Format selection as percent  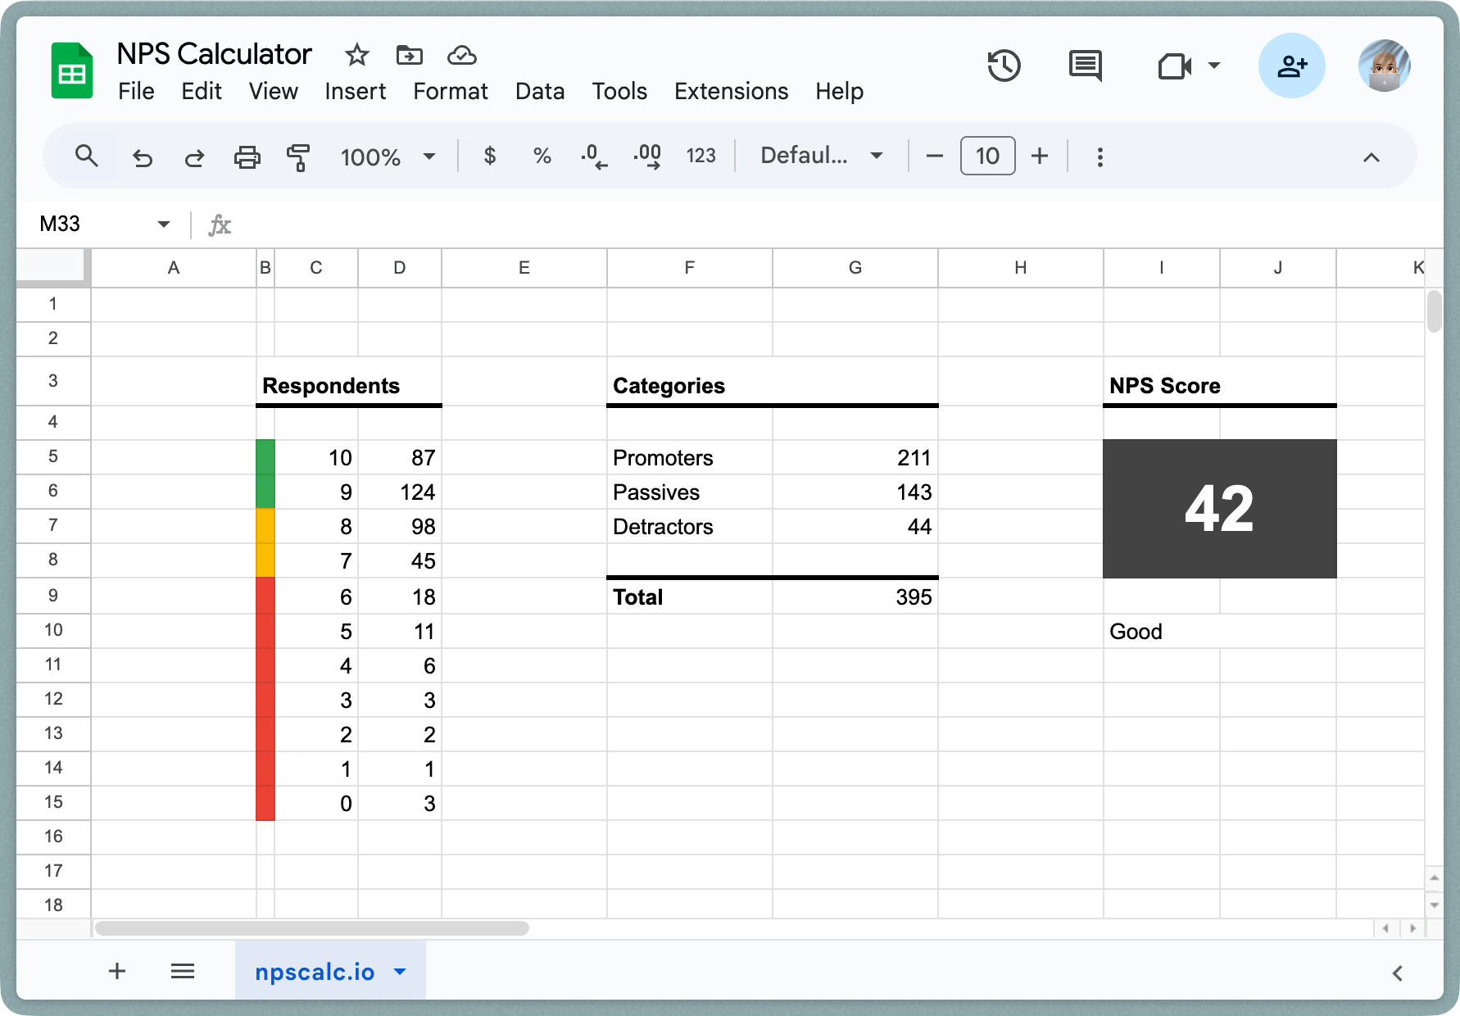point(541,156)
